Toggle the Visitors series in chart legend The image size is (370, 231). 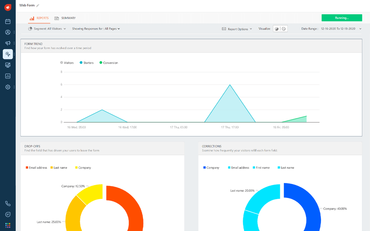[x=67, y=63]
